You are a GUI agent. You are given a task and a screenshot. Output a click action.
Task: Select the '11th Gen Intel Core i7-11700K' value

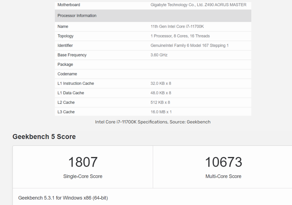177,27
